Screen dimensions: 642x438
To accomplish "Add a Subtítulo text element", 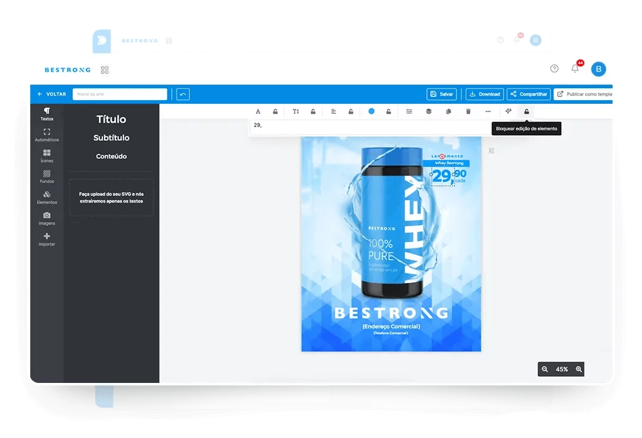I will point(112,138).
